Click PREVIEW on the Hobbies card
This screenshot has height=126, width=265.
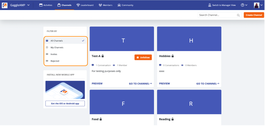[164, 83]
